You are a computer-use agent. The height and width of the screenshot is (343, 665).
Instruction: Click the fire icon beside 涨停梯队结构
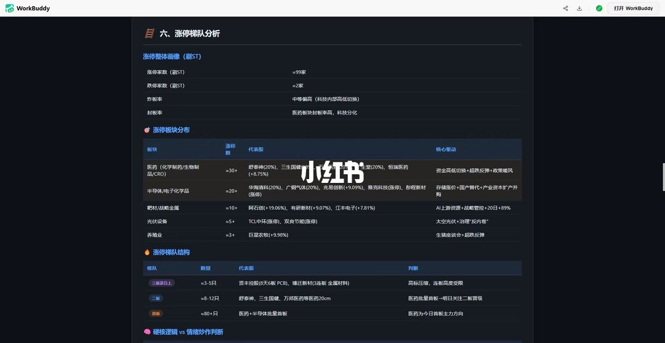coord(147,252)
